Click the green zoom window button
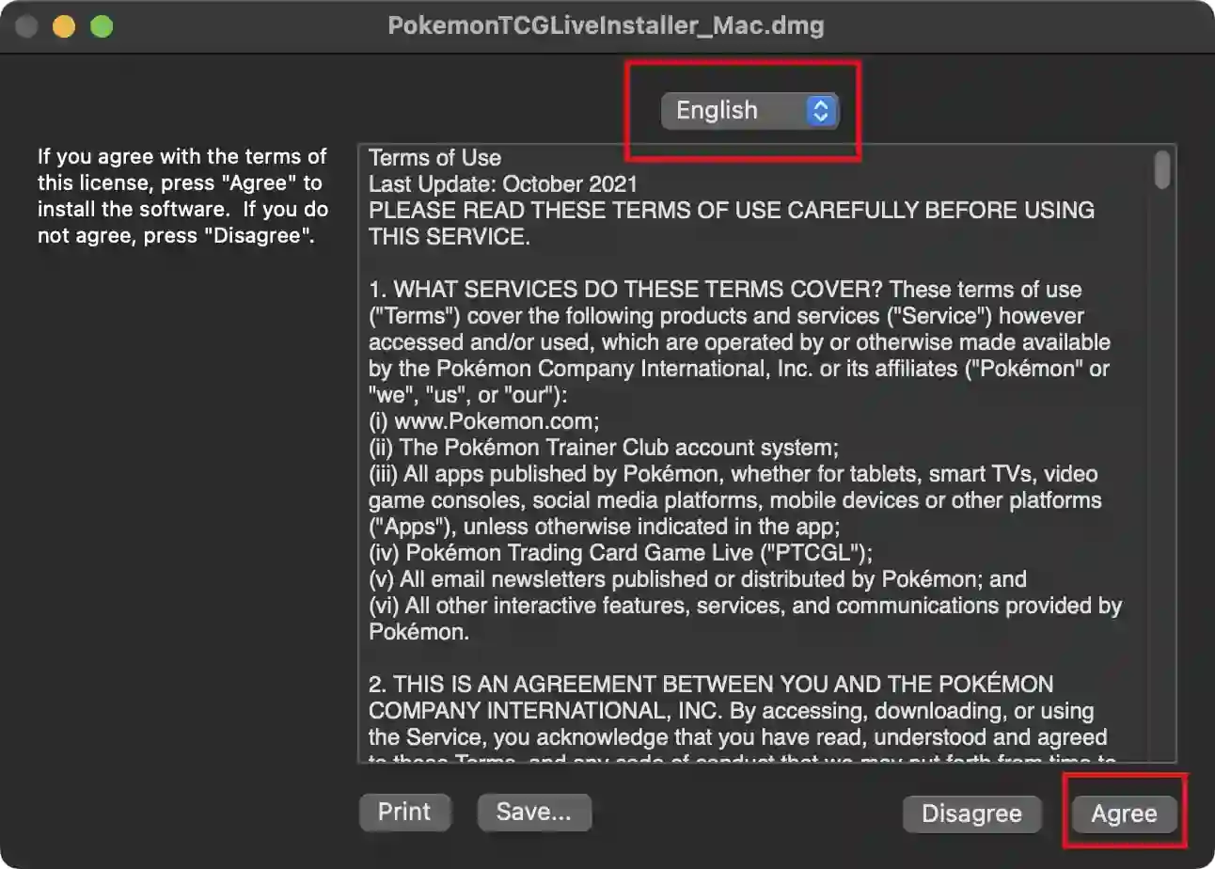Viewport: 1215px width, 869px height. 102,26
